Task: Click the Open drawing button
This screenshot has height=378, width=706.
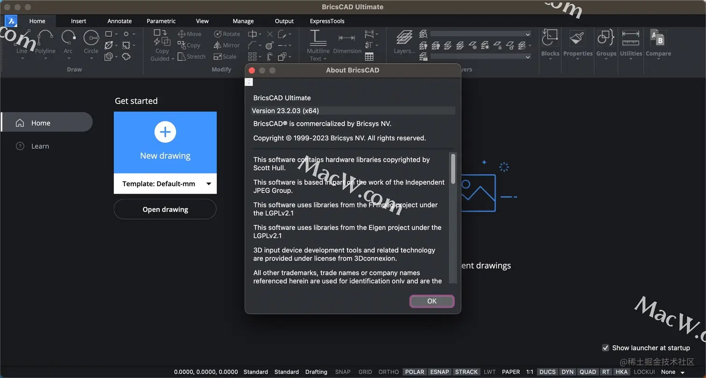Action: (x=165, y=210)
